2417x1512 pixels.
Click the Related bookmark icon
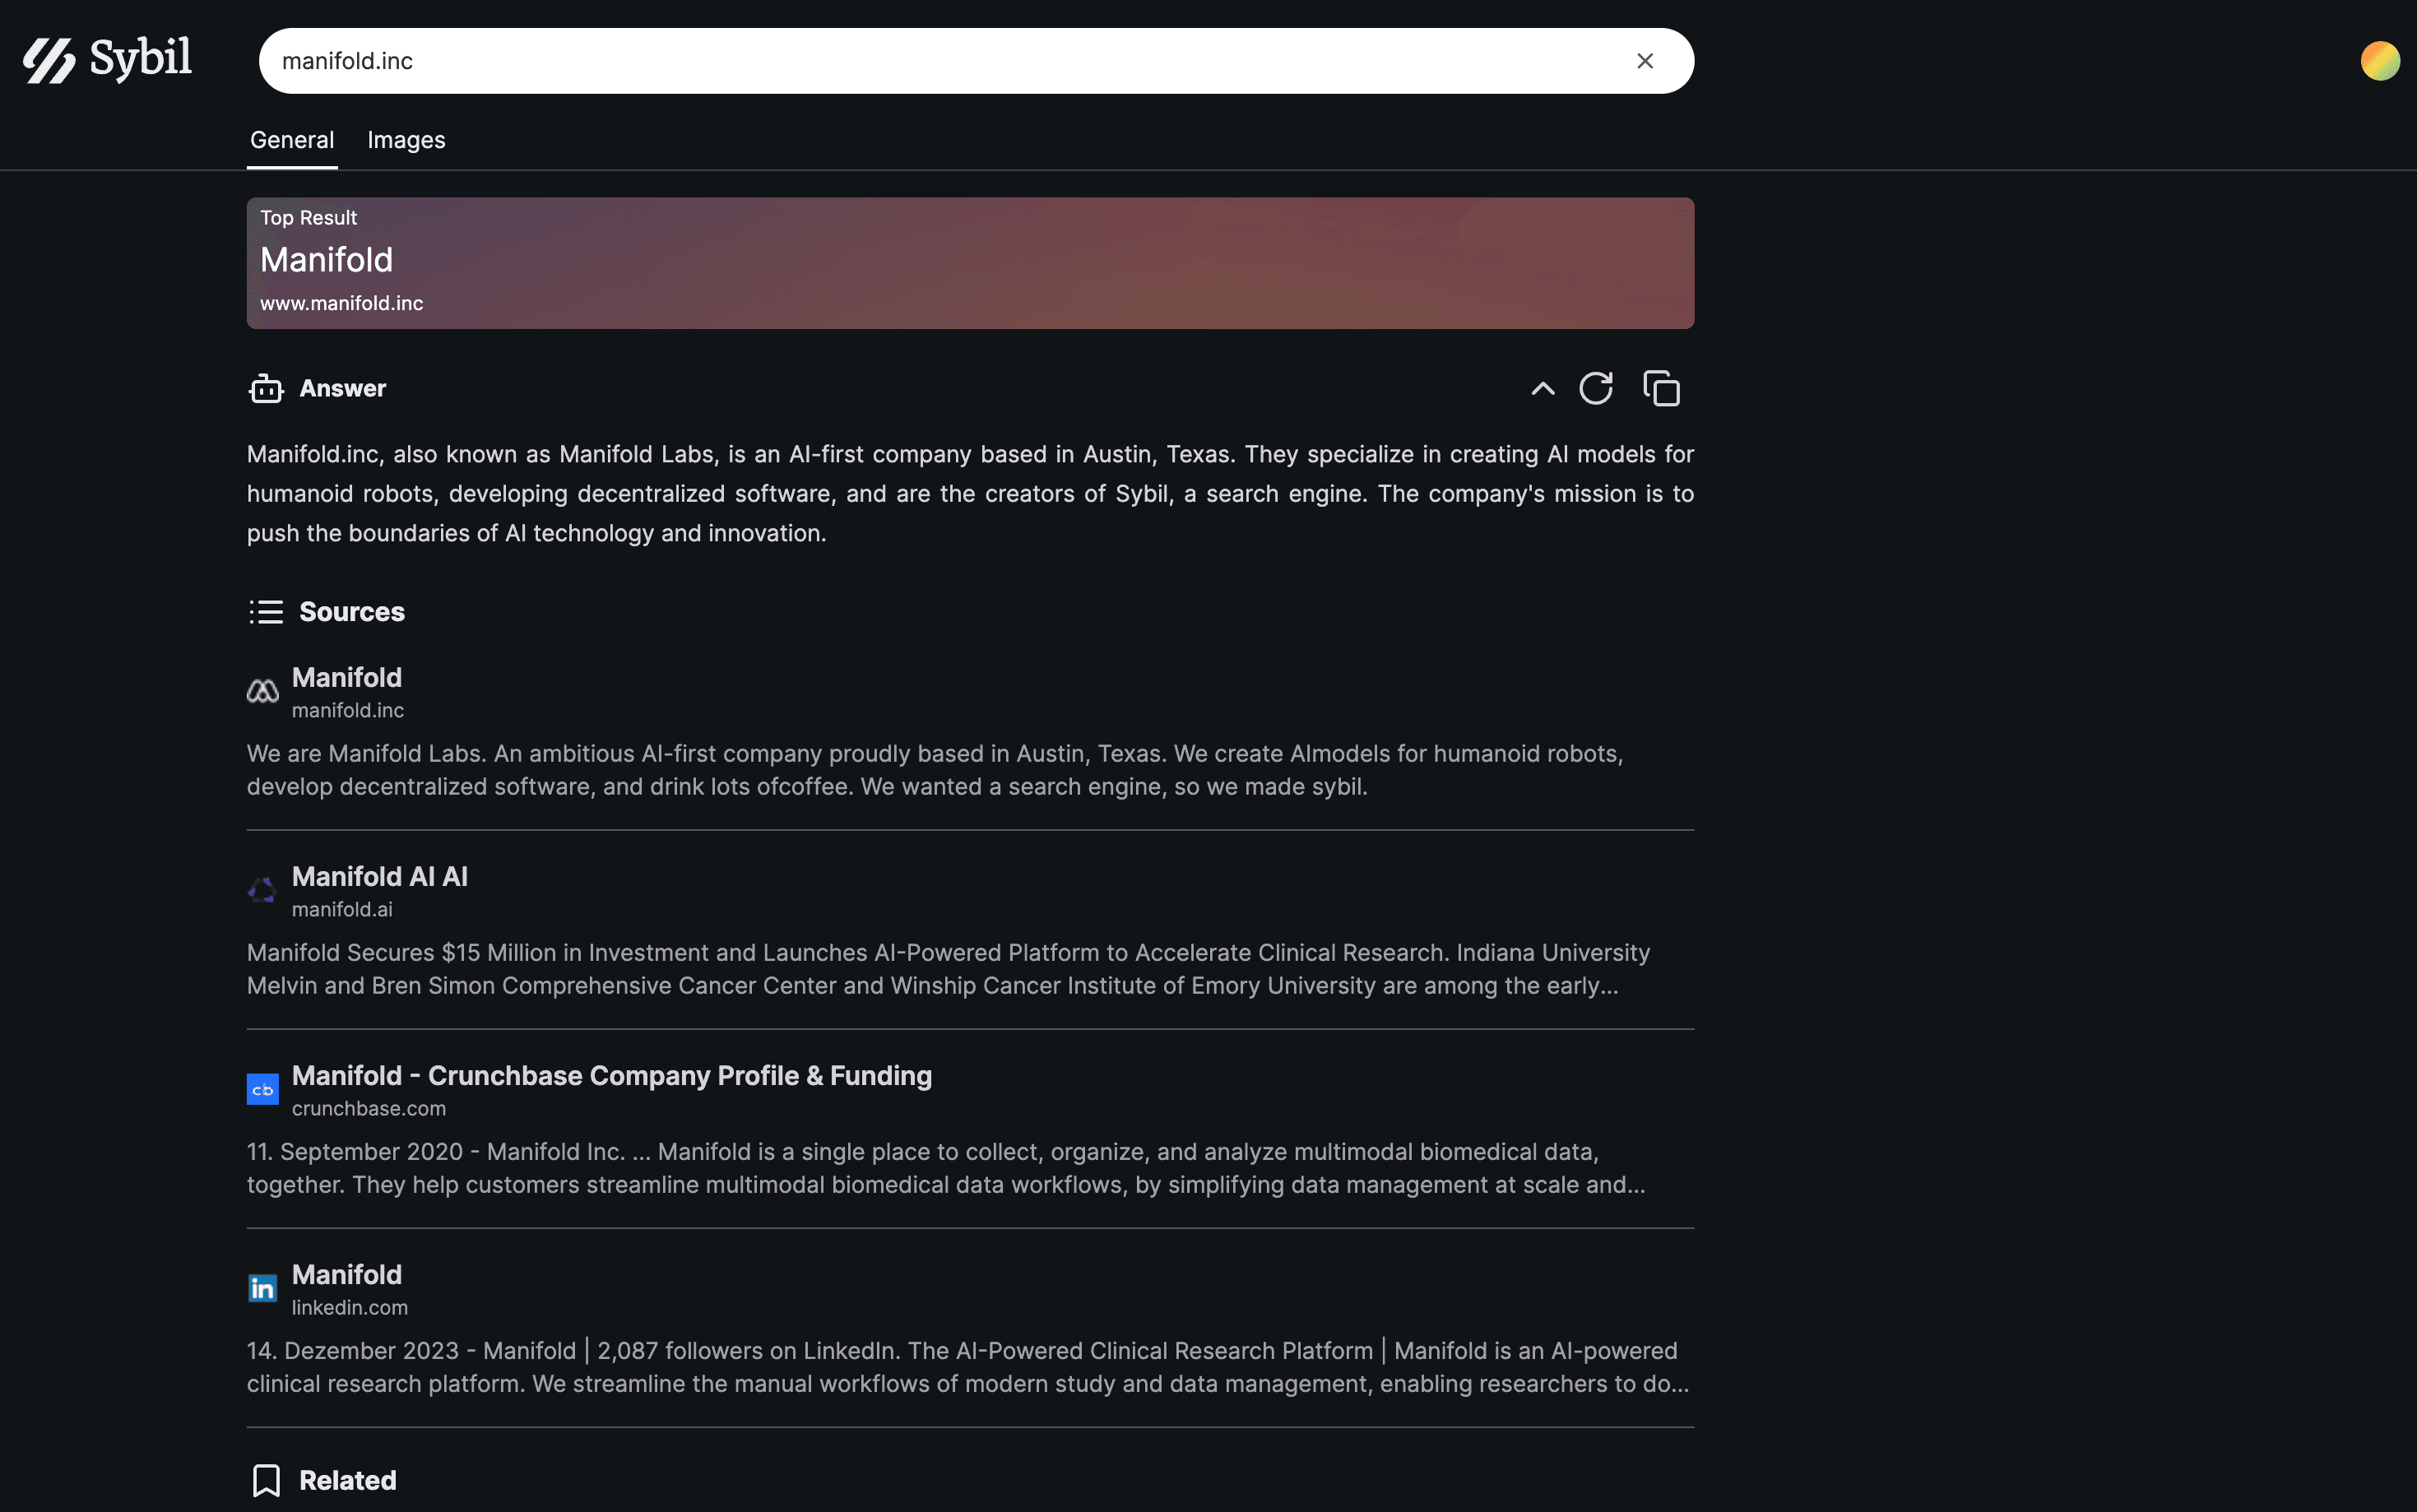[266, 1480]
